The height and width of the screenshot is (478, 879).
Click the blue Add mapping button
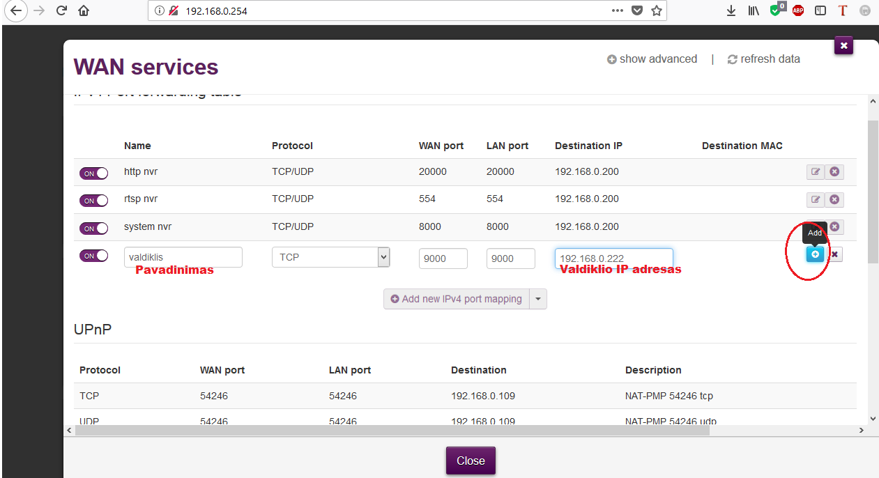[x=815, y=254]
